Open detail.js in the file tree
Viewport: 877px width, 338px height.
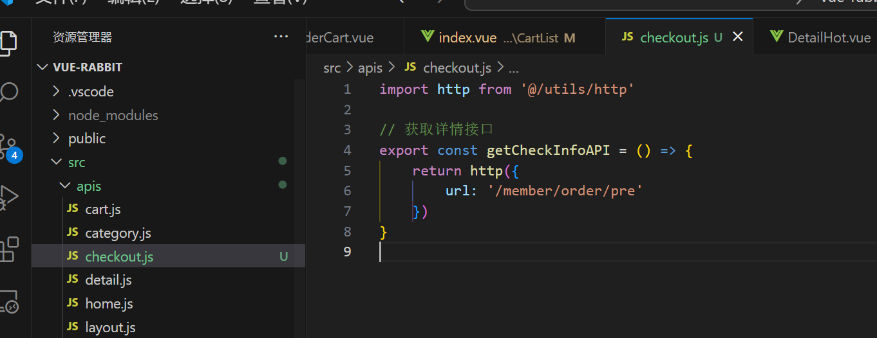[169, 280]
